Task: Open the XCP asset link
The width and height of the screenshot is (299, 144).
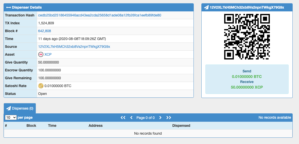Action: coord(48,54)
